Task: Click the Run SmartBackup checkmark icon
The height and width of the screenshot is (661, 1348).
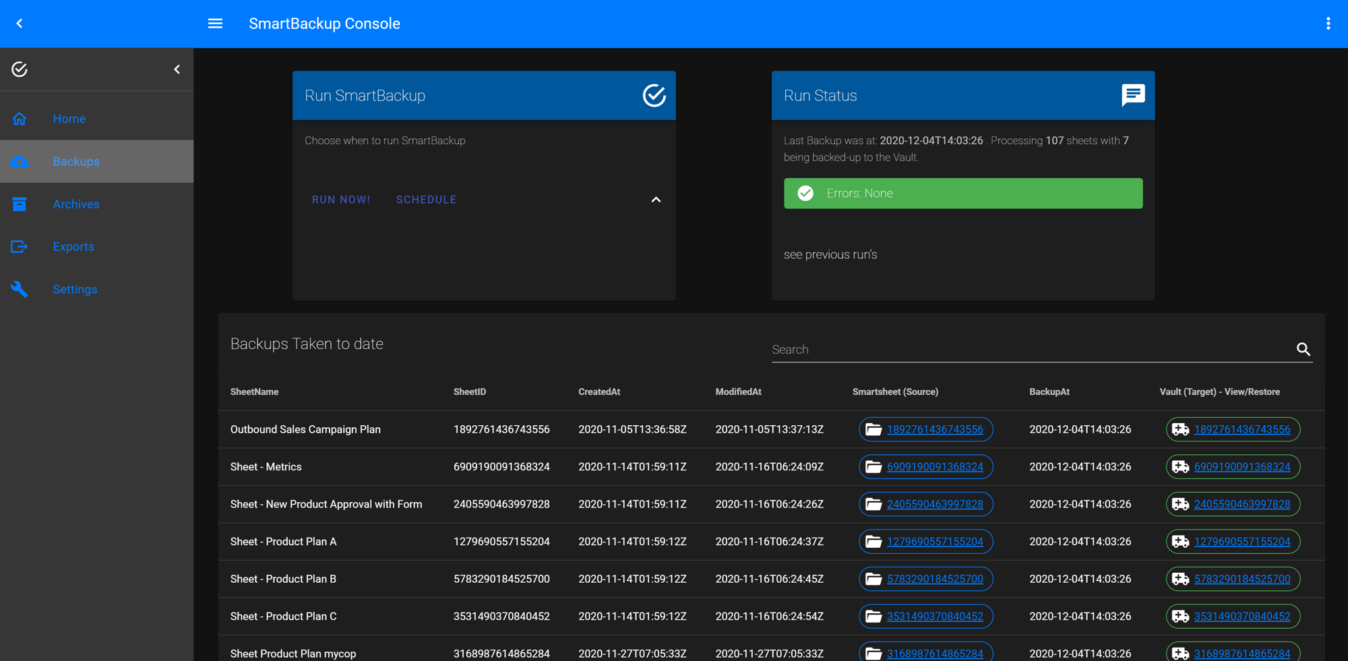Action: tap(654, 96)
